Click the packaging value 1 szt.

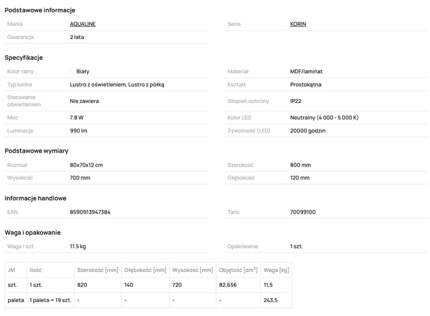tap(296, 247)
